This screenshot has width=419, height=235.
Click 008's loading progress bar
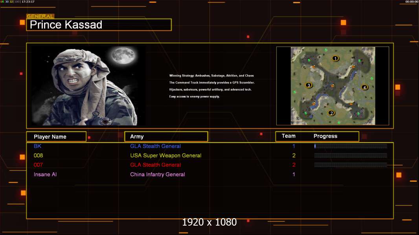[351, 155]
